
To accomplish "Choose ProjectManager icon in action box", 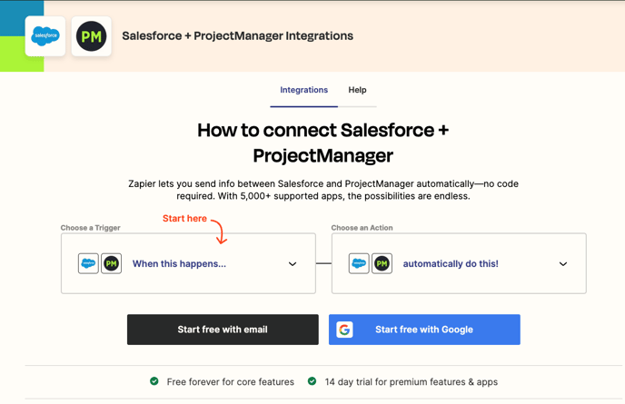I will point(382,263).
